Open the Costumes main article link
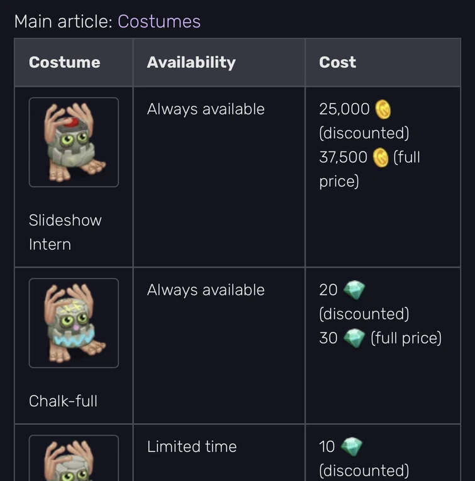 point(159,21)
